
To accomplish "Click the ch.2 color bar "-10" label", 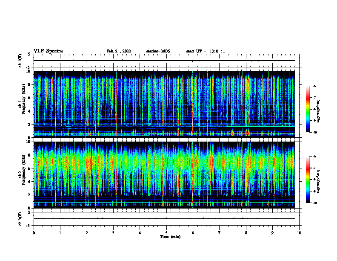I will [x=315, y=203].
